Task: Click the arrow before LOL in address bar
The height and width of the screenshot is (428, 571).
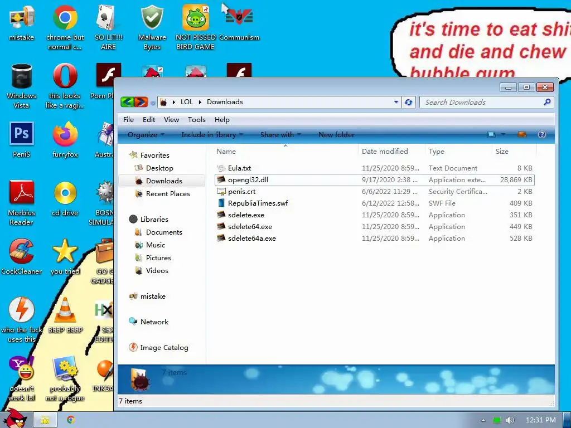Action: pyautogui.click(x=174, y=103)
